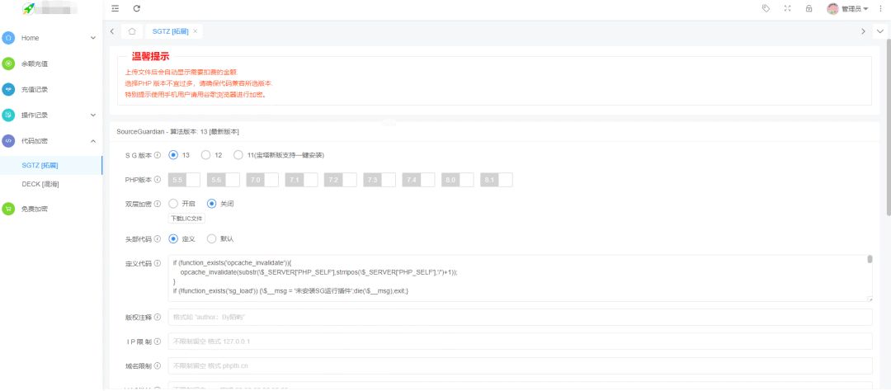Go to the home tab icon
Viewport: 891px width, 391px height.
[132, 31]
